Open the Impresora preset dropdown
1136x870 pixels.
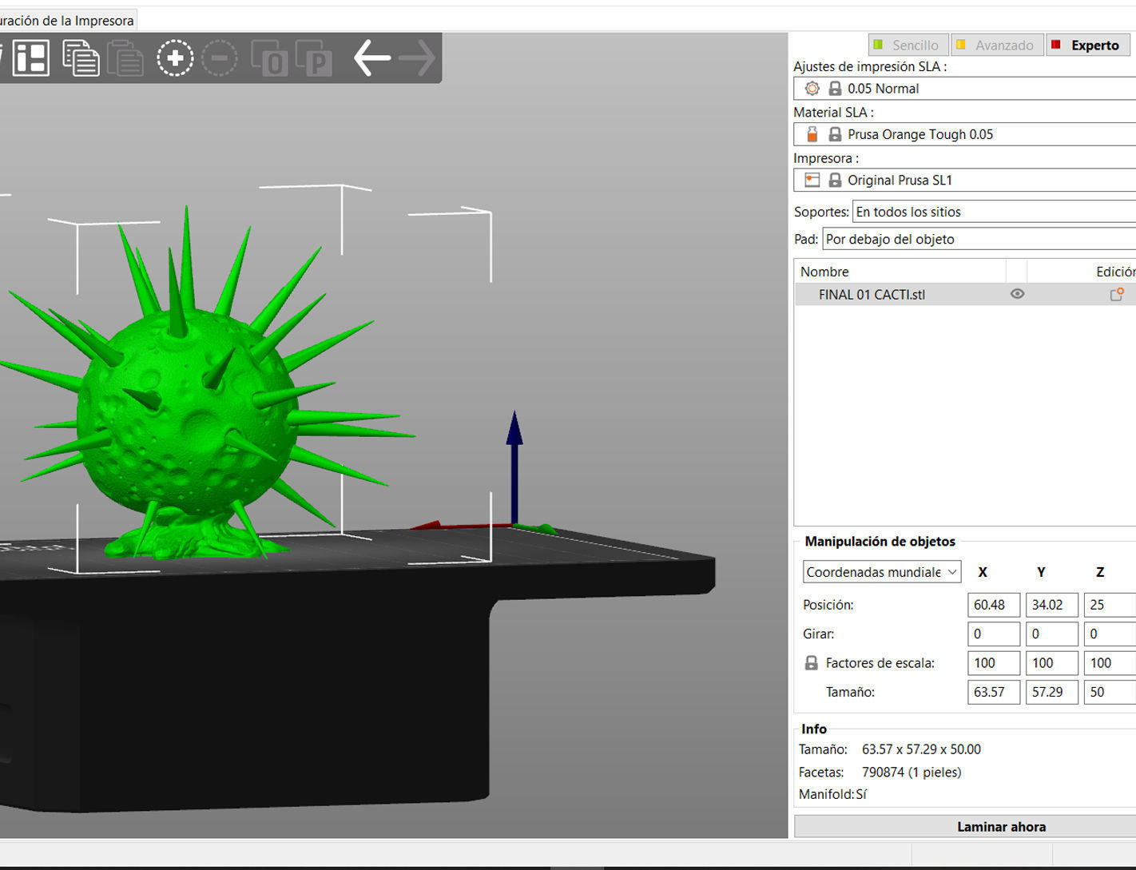[x=965, y=180]
